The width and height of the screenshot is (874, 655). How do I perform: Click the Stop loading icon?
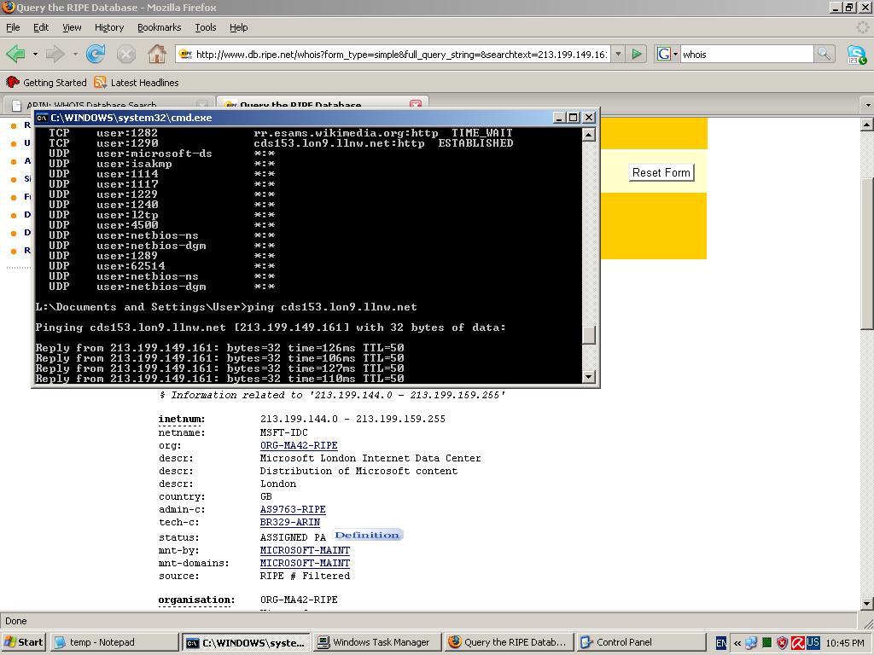click(x=126, y=54)
